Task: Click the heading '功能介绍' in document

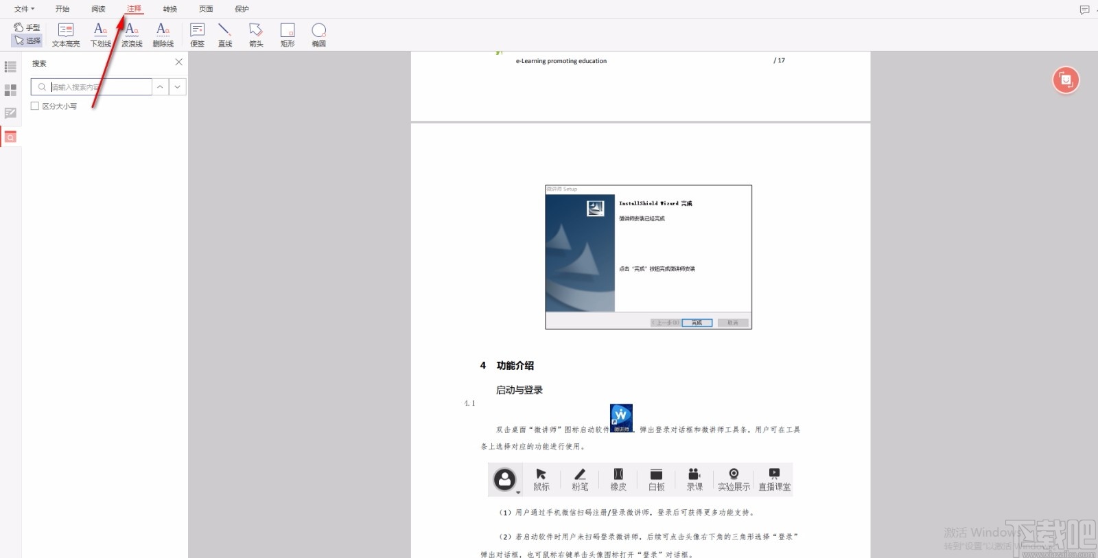Action: (515, 365)
